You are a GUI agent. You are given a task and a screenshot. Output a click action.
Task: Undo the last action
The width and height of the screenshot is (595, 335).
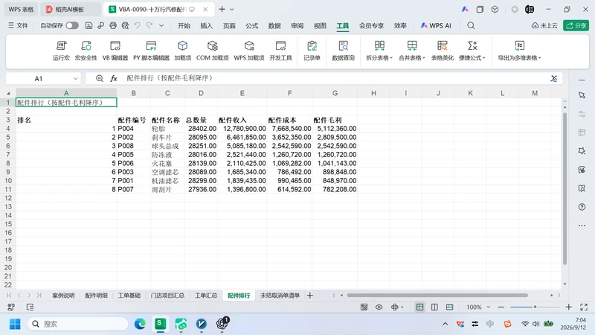(x=138, y=25)
